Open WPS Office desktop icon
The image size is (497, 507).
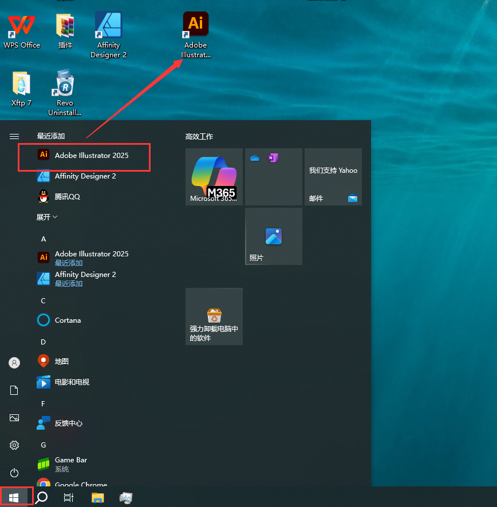(x=22, y=31)
